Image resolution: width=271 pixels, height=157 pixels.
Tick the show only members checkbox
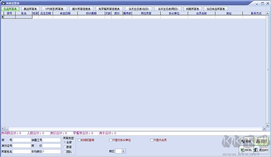(152, 140)
